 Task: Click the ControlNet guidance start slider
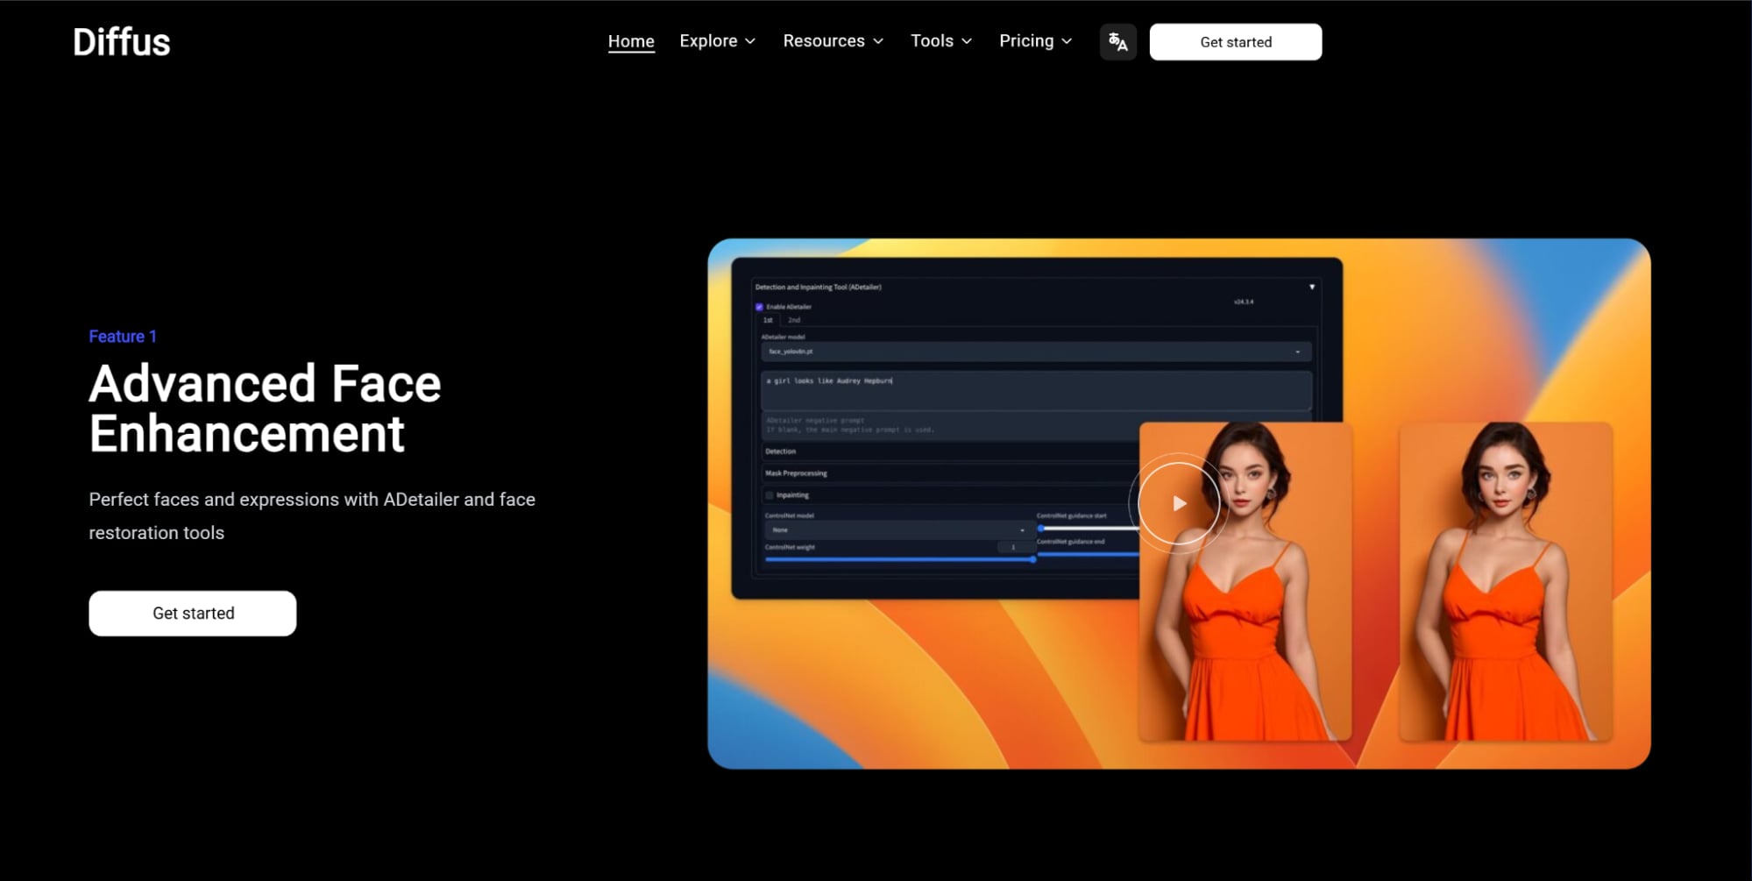click(1088, 529)
